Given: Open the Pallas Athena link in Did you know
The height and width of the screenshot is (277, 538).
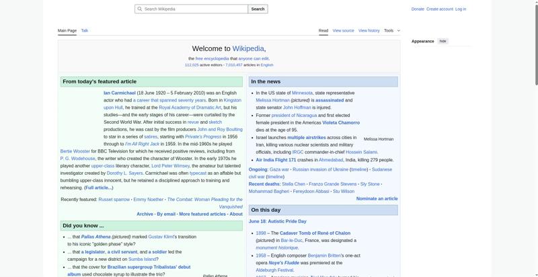Looking at the screenshot, I should point(95,237).
